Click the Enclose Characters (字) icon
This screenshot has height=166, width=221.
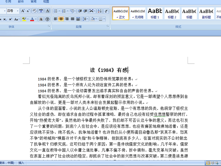pos(47,19)
